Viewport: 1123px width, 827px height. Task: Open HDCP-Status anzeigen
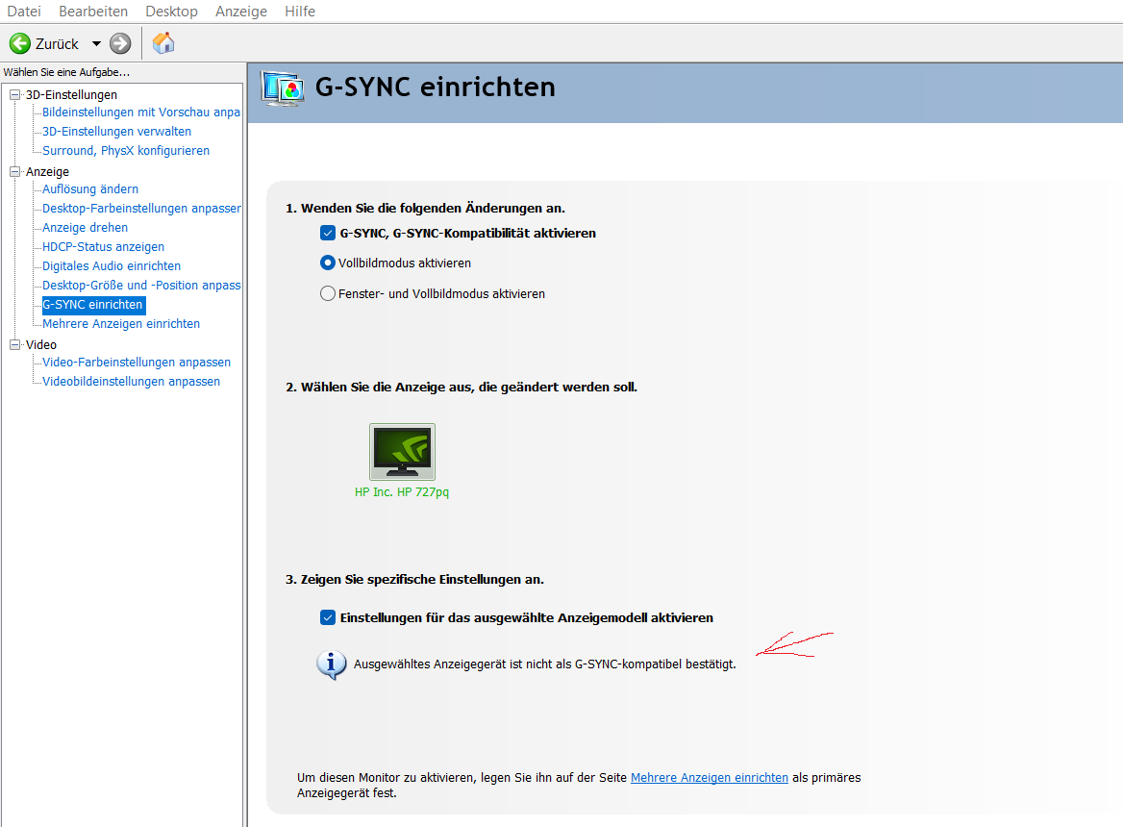103,247
